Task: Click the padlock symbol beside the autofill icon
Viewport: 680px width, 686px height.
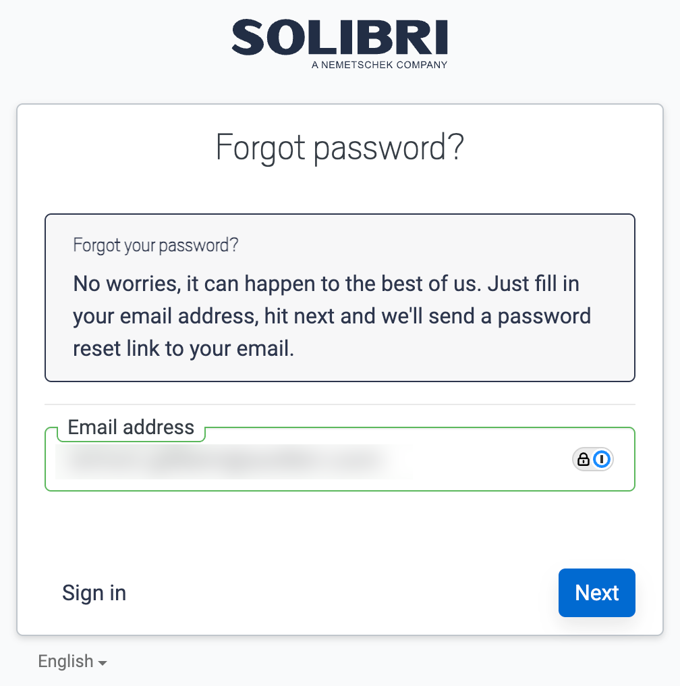Action: pyautogui.click(x=582, y=459)
